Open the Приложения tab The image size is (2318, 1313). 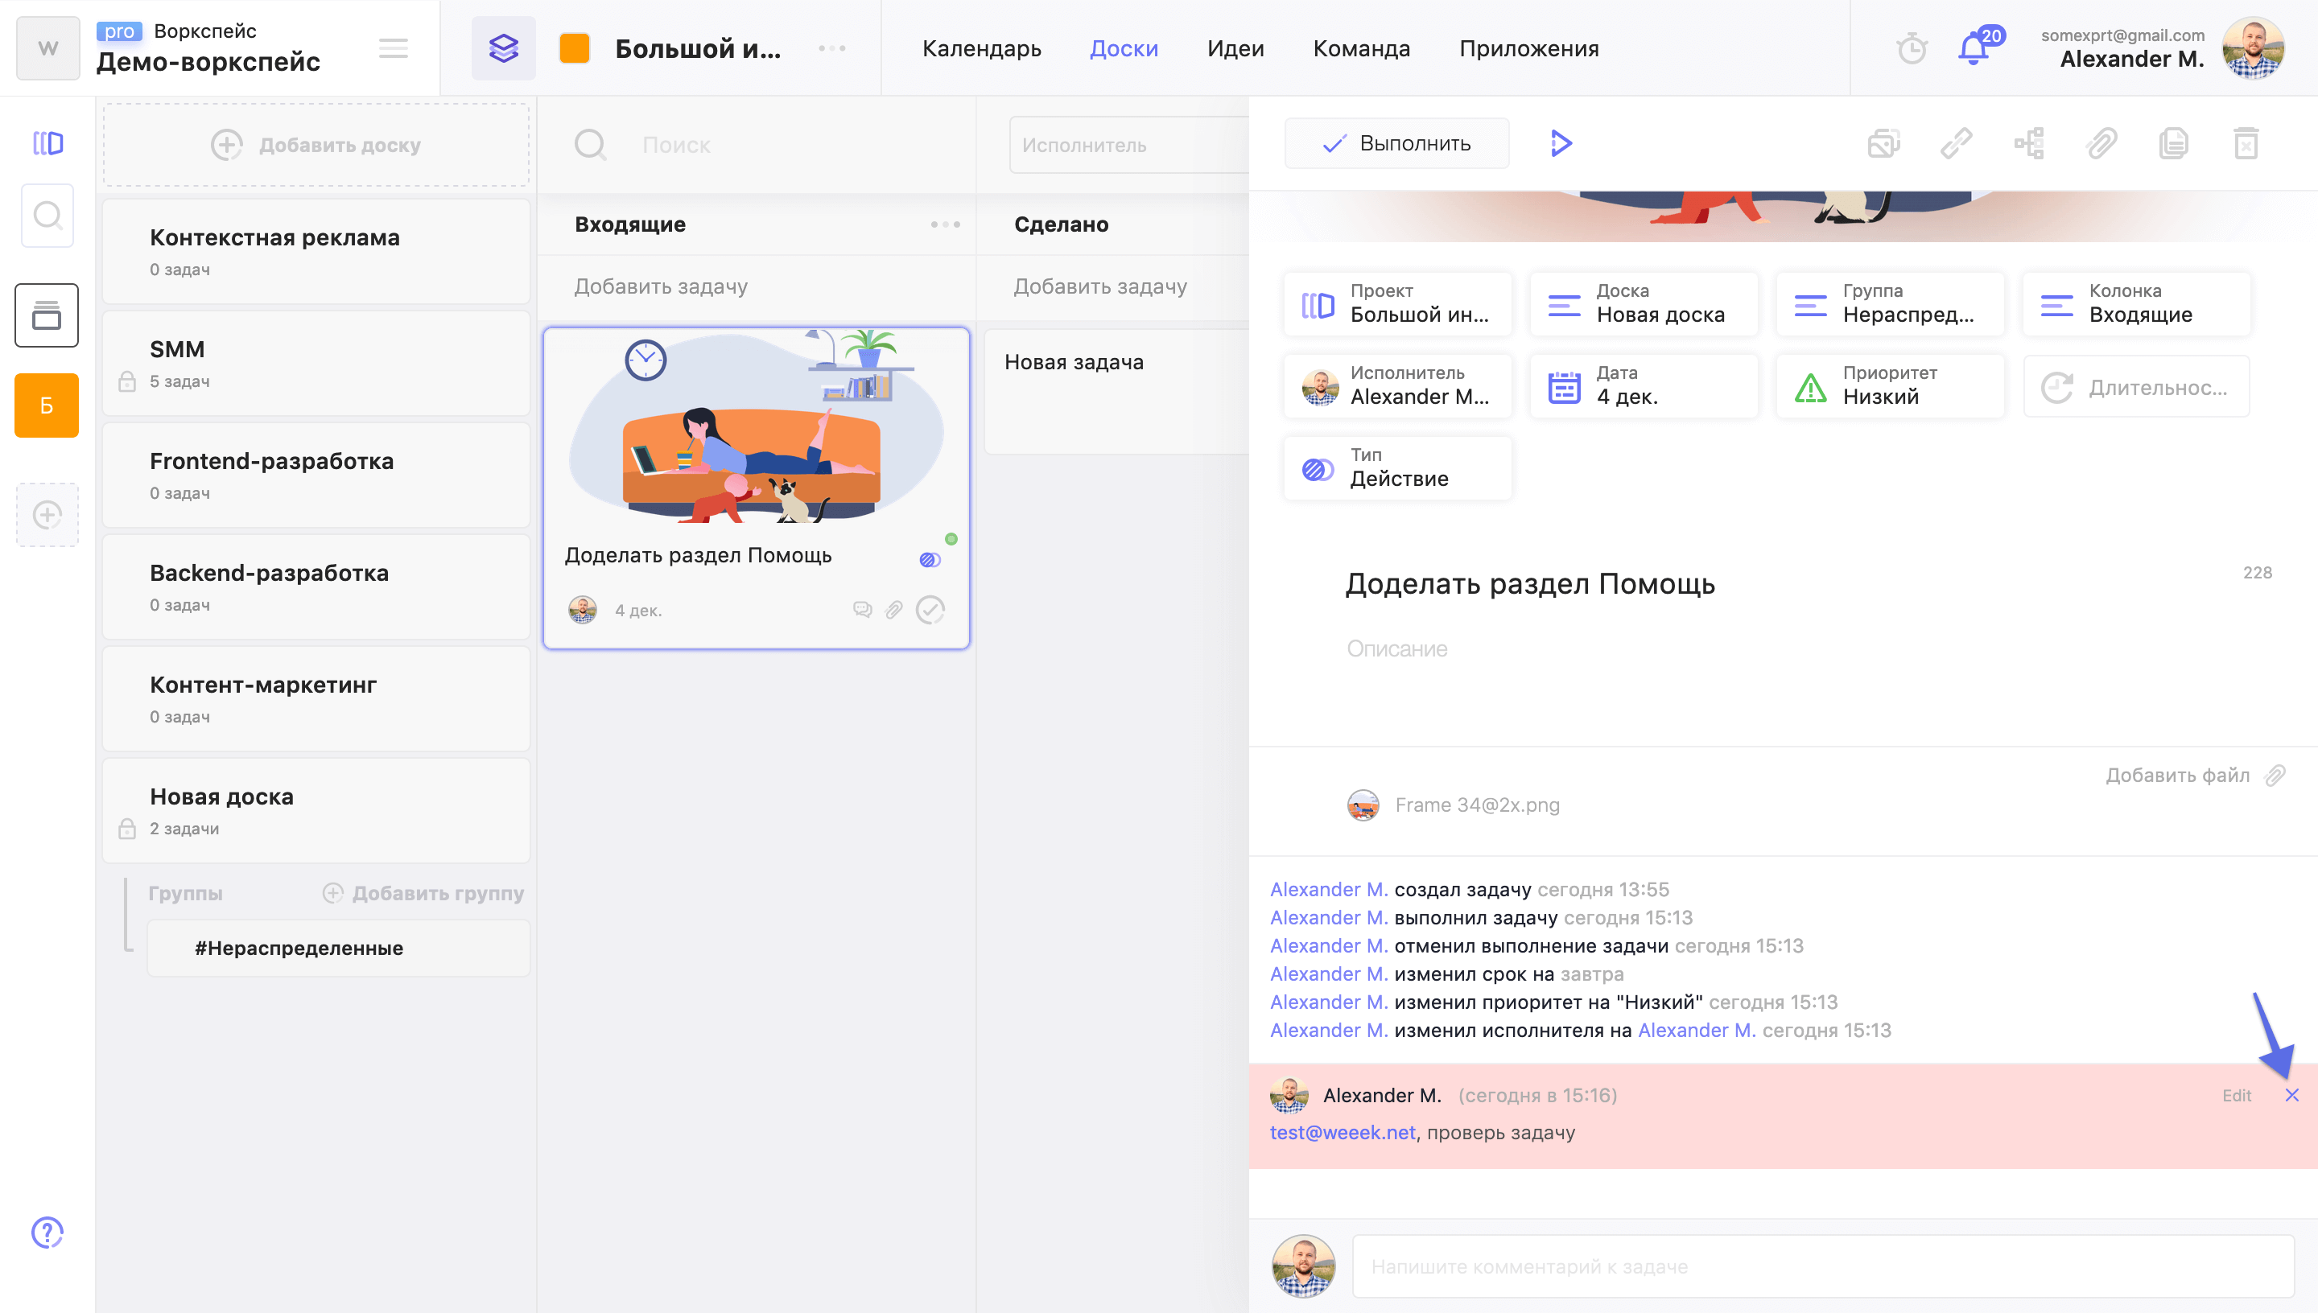point(1528,49)
